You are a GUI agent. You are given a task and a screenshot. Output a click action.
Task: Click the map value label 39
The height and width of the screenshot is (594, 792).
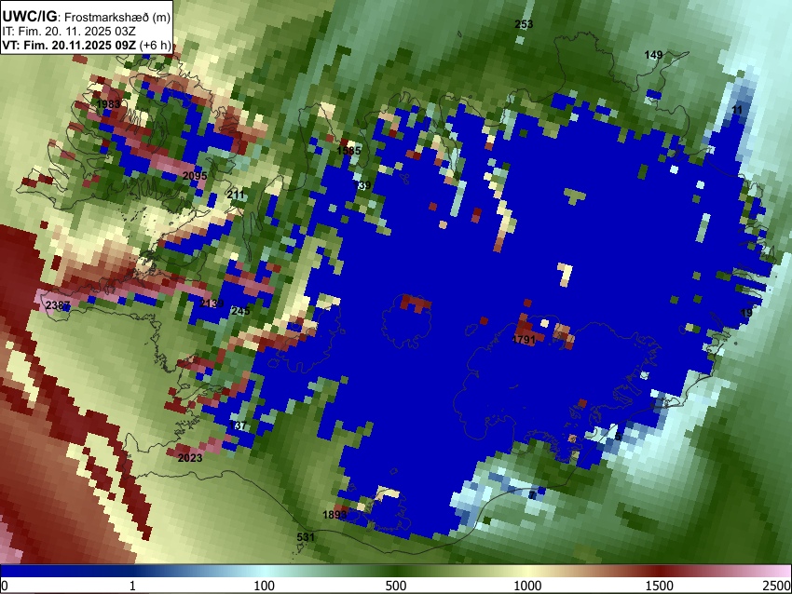(x=364, y=185)
